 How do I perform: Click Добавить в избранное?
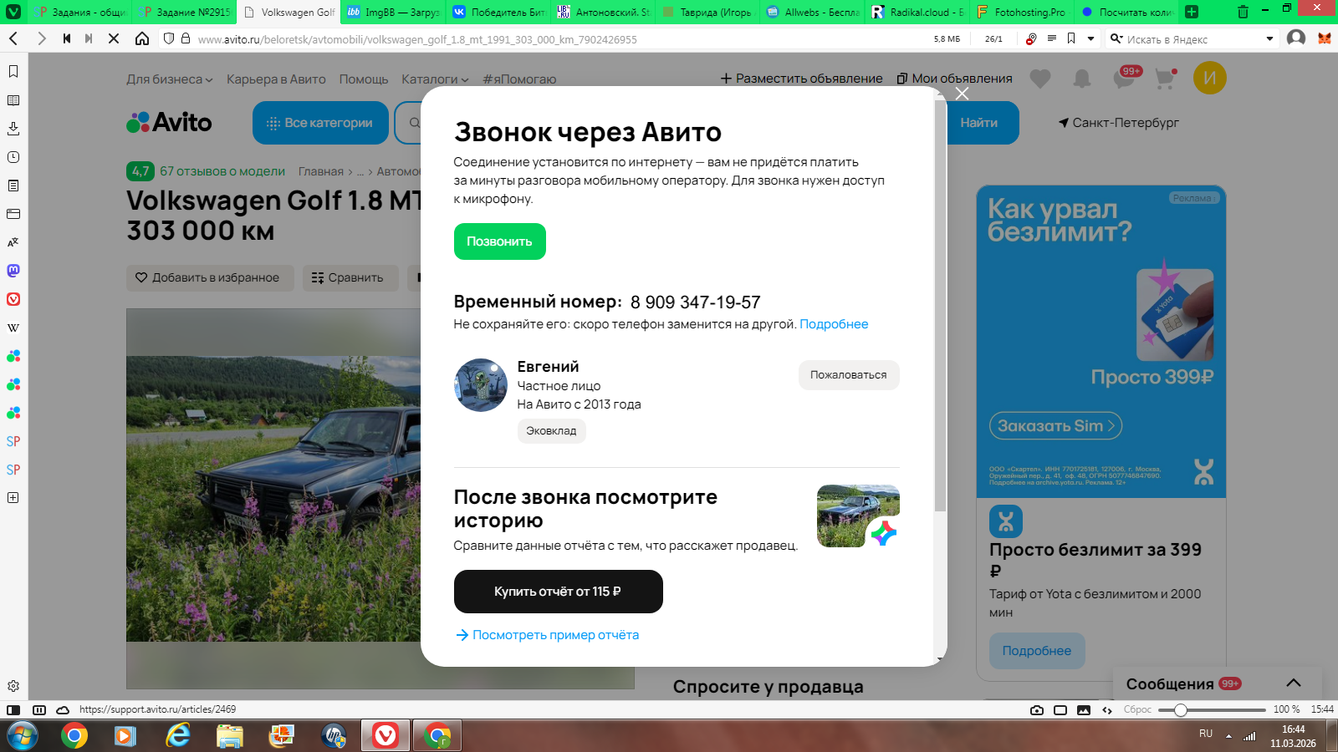(x=210, y=278)
